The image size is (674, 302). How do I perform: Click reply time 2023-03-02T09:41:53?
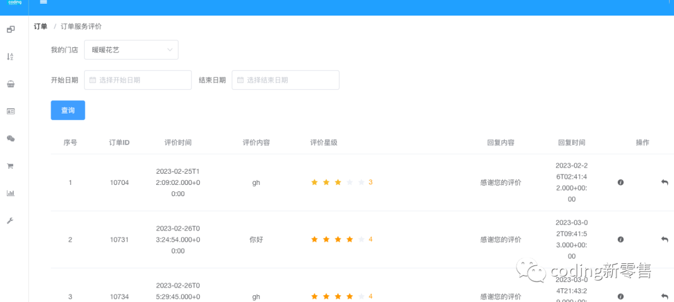coord(572,239)
